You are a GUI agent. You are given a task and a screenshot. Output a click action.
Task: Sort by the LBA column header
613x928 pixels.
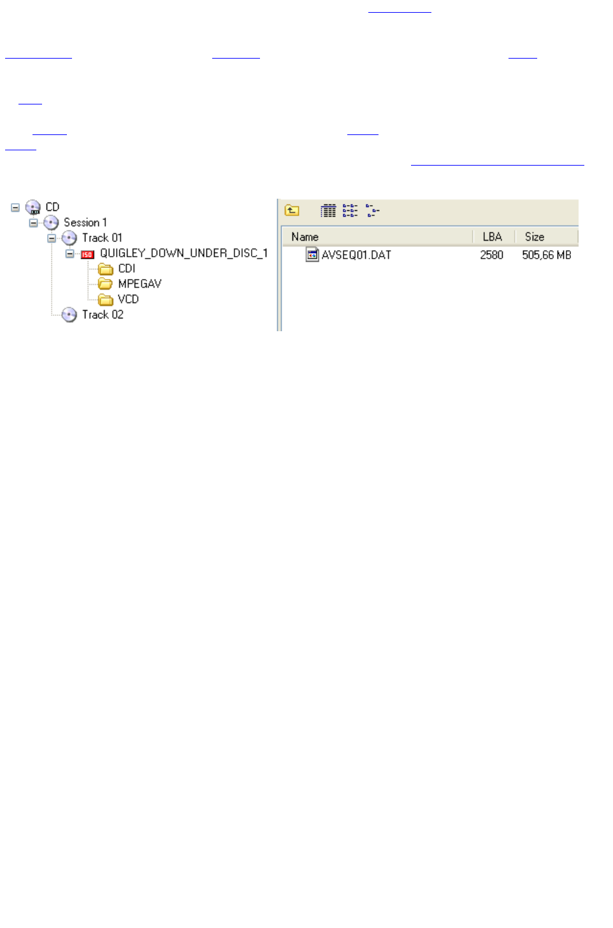(493, 237)
